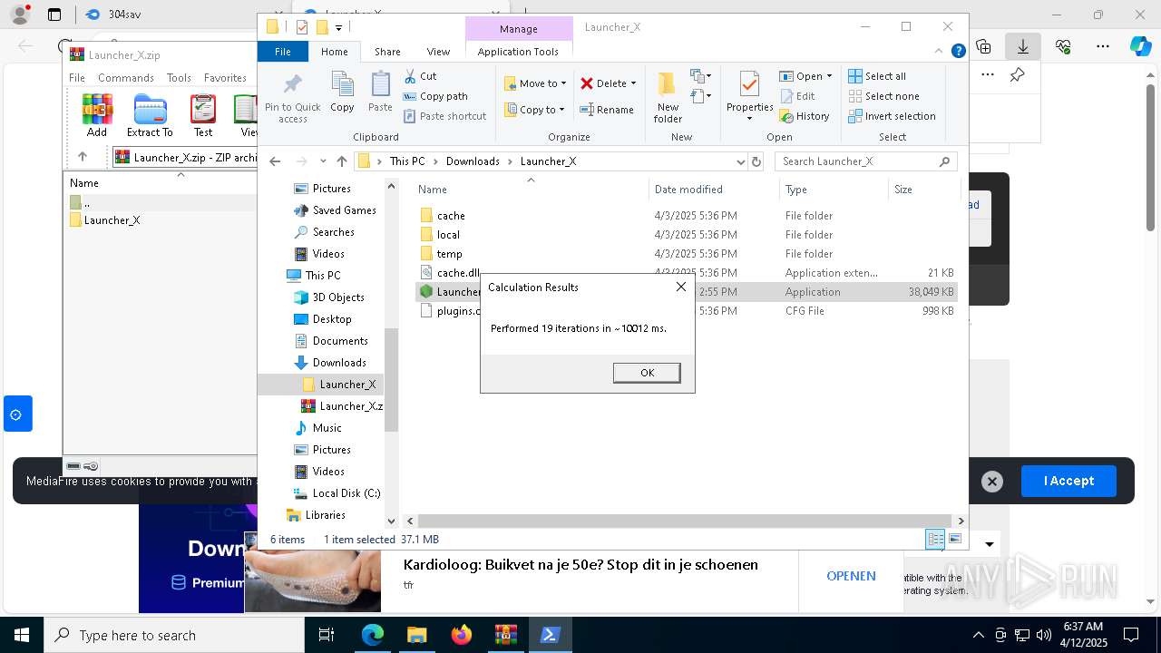
Task: Open the File tab in Explorer
Action: 283,52
